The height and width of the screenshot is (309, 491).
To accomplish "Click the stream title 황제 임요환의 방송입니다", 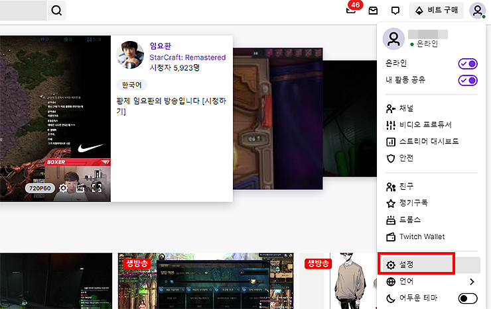I will click(171, 106).
